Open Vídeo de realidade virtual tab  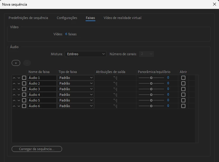click(x=122, y=18)
